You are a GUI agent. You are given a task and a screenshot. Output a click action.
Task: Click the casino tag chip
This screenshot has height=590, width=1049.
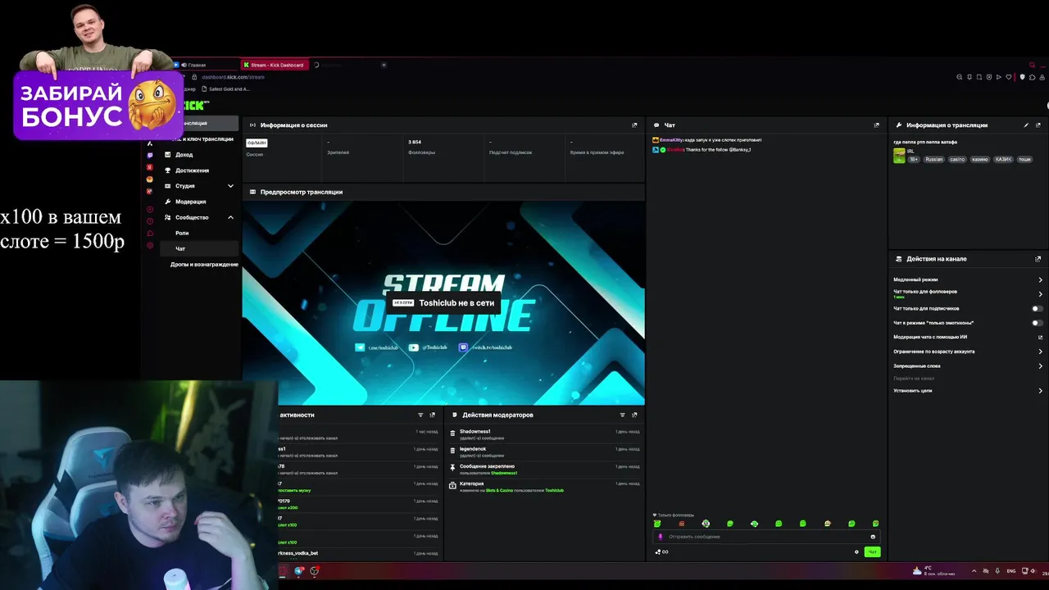tap(957, 160)
